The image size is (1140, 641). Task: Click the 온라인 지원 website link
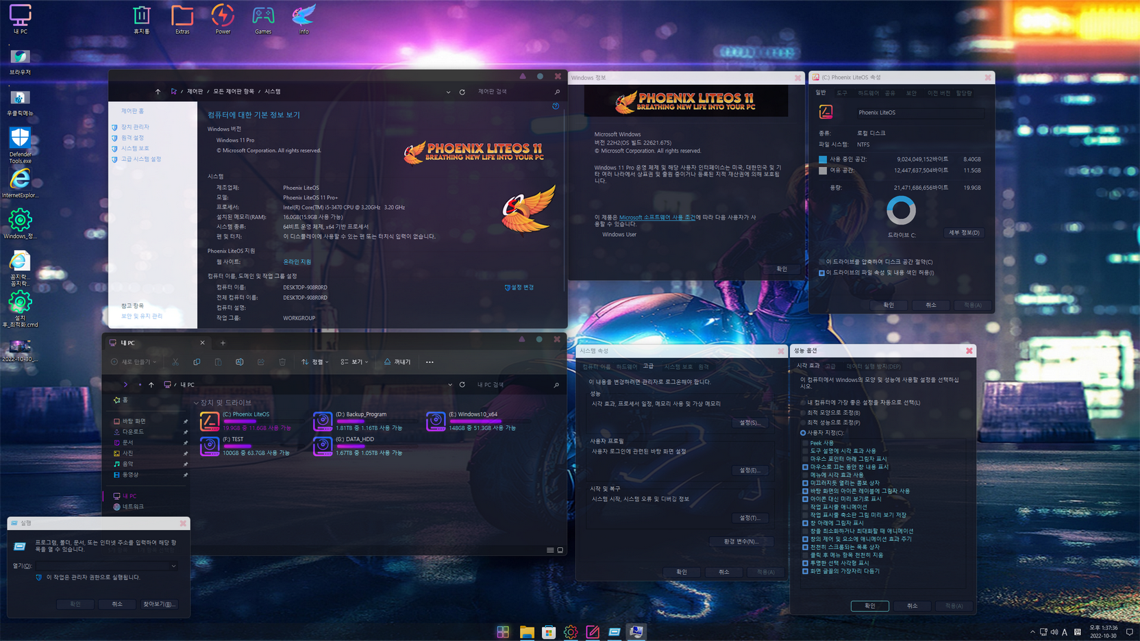point(297,262)
